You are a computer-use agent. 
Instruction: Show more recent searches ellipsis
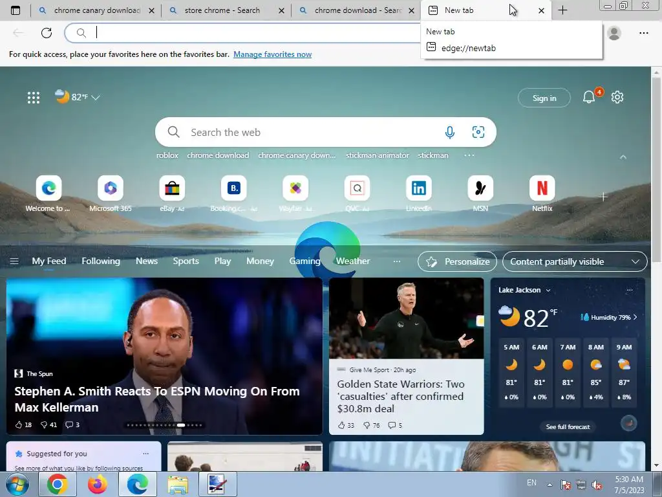[469, 155]
